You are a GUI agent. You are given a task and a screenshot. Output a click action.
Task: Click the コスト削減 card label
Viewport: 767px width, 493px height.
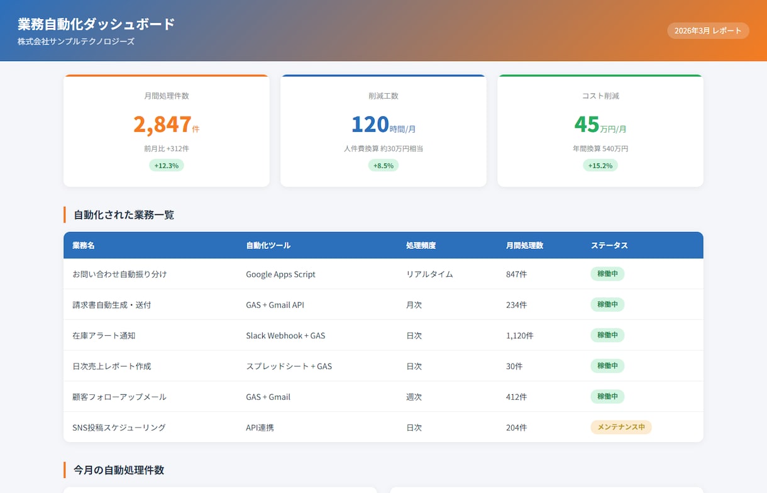click(x=600, y=96)
